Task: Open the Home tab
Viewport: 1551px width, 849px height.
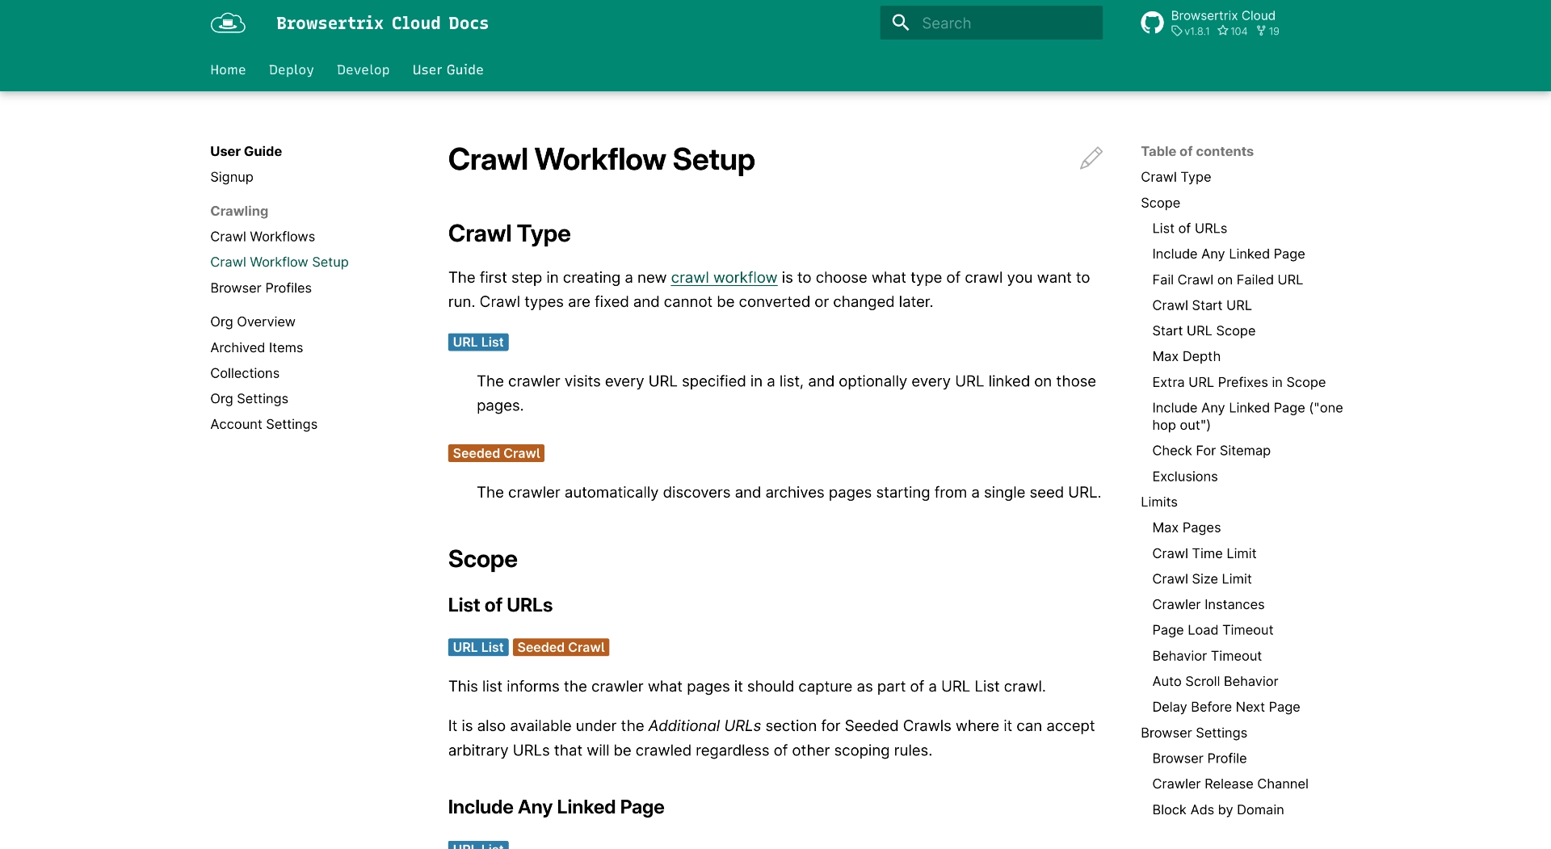Action: (x=228, y=69)
